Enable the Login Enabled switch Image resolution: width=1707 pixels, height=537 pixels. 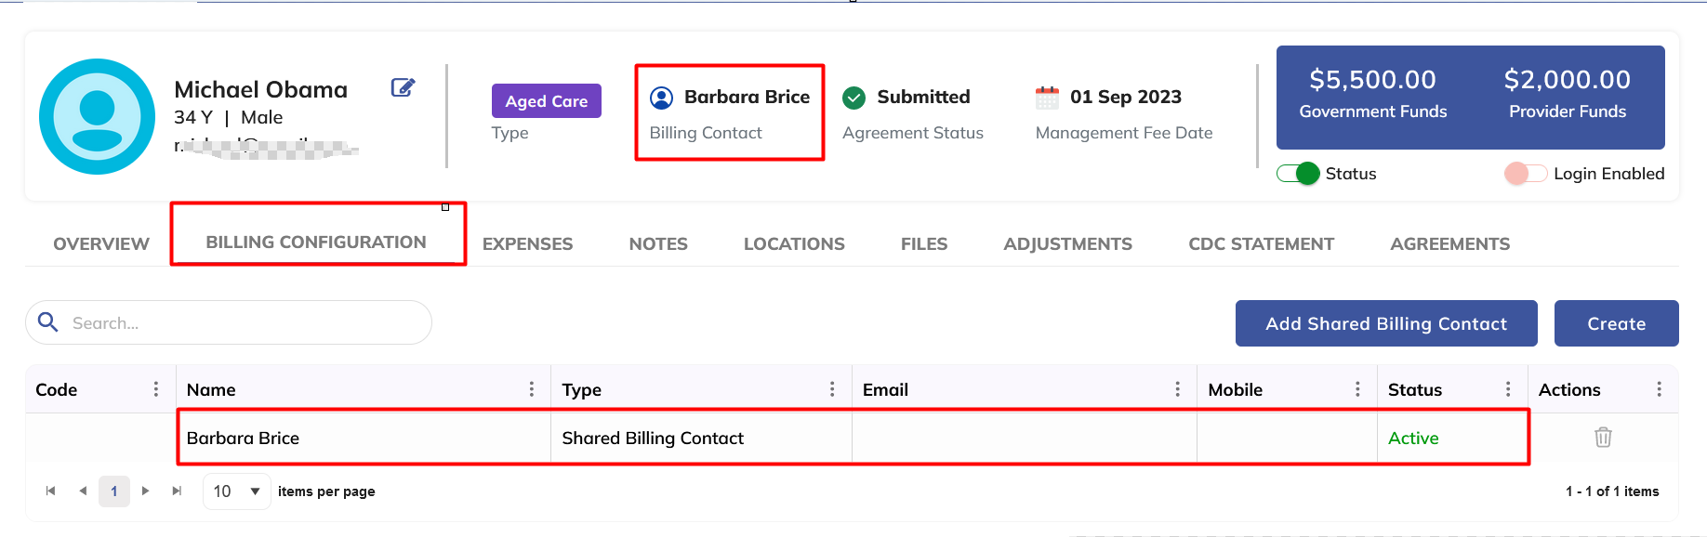coord(1525,174)
